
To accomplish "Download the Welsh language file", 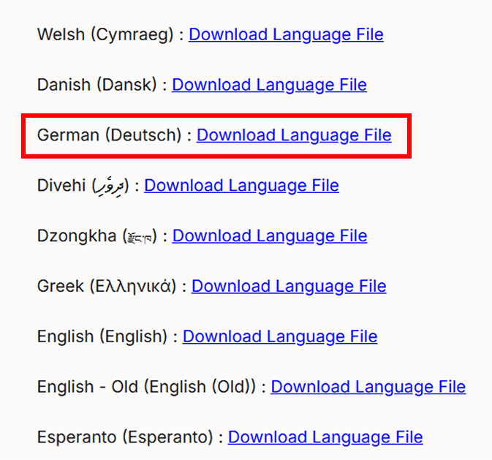I will 286,34.
